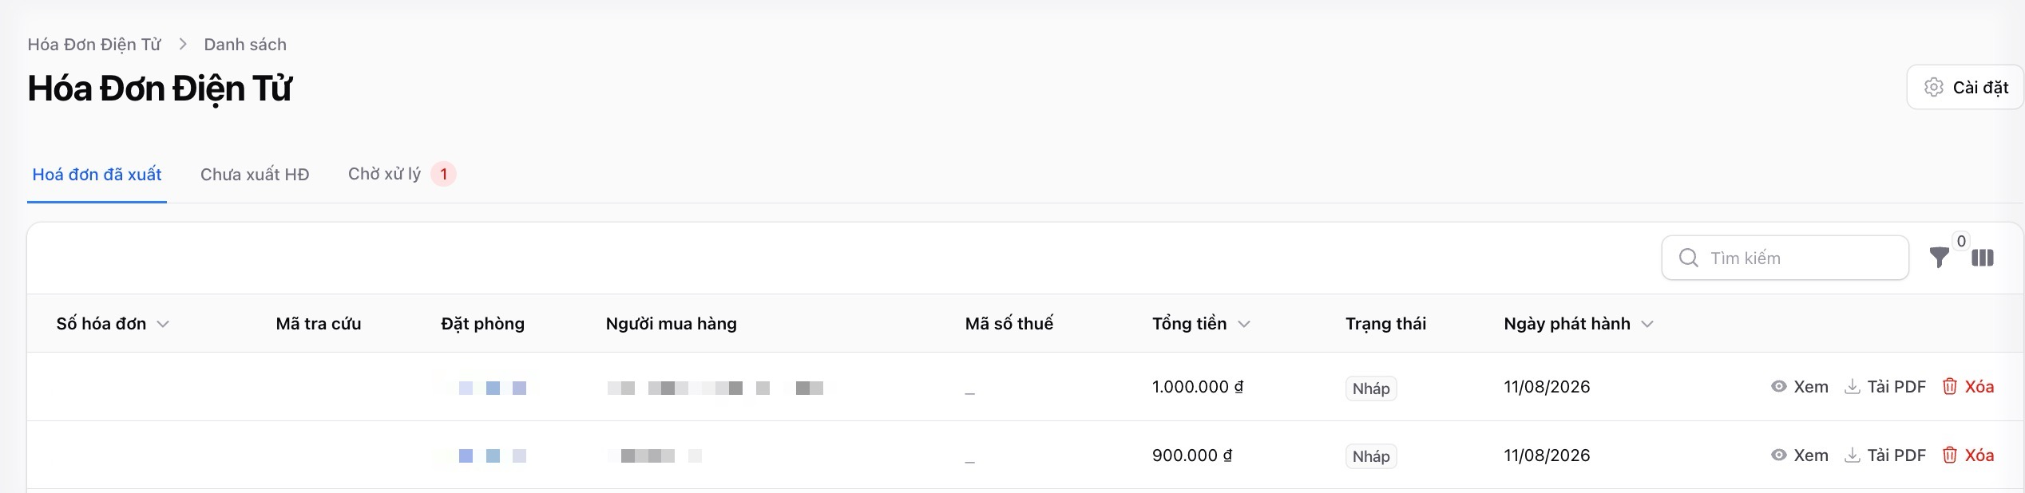Focus the Tìm kiếm search field
Image resolution: width=2025 pixels, height=493 pixels.
1785,258
